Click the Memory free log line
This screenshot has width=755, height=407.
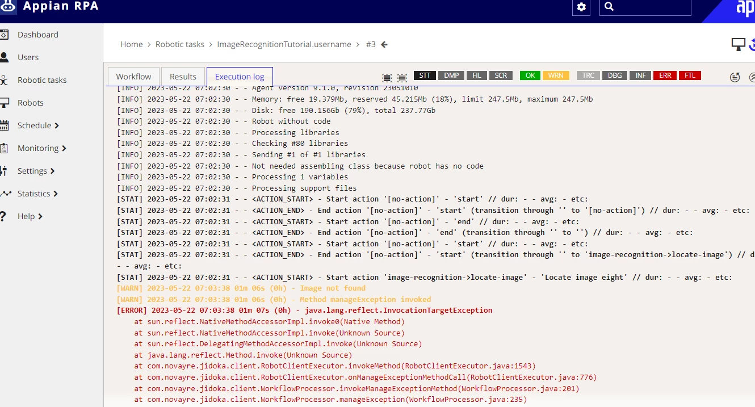pos(355,99)
